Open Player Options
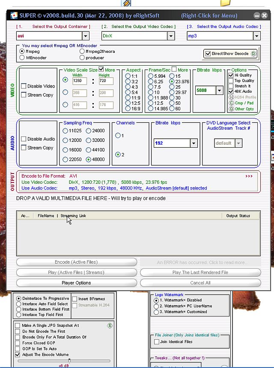Screen dimensions: 274x368 tap(77, 283)
